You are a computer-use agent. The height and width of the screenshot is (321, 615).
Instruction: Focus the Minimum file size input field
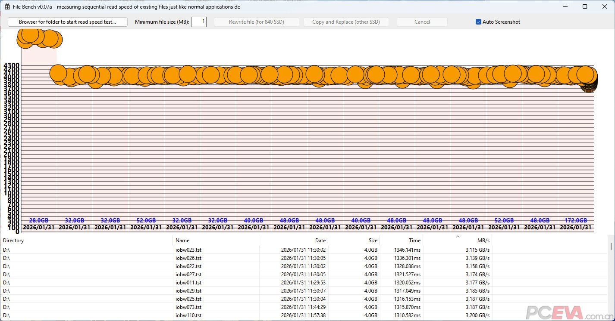pos(198,22)
